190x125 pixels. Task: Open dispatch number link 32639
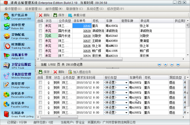[x=87, y=31]
